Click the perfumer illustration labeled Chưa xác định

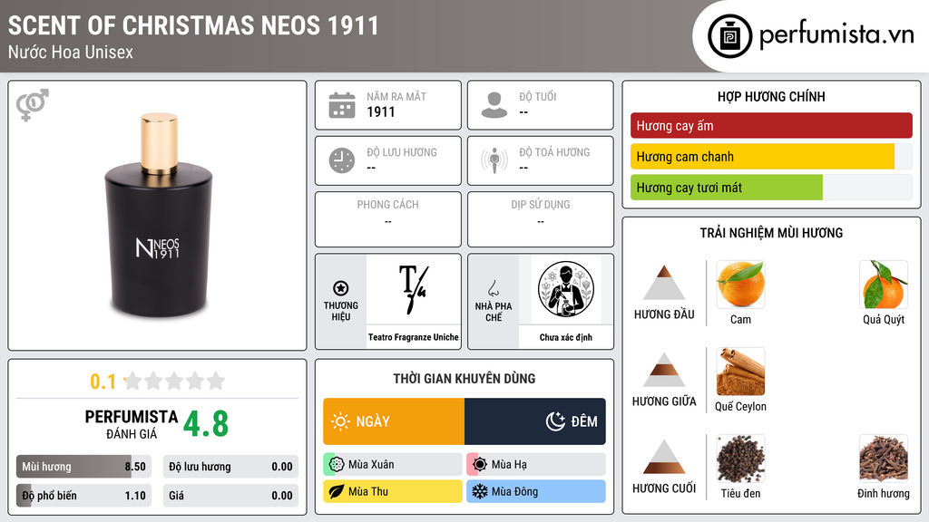pos(566,289)
